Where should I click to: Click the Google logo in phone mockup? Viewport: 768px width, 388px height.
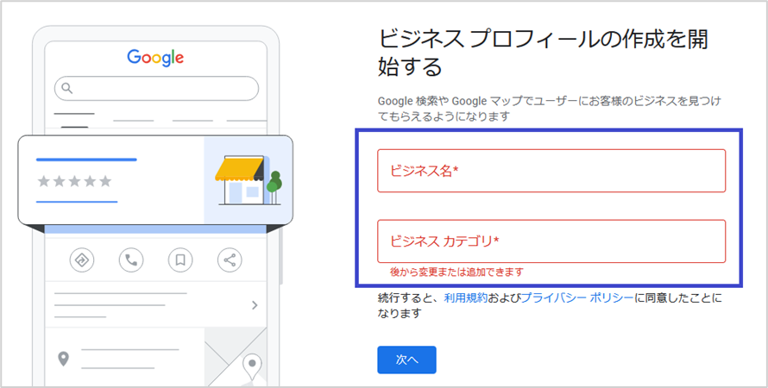[x=155, y=58]
